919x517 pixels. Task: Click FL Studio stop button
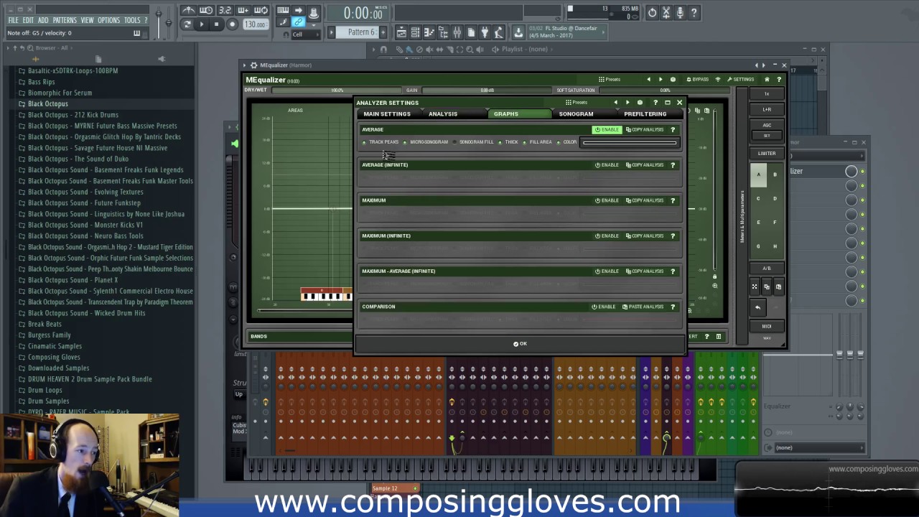(216, 24)
